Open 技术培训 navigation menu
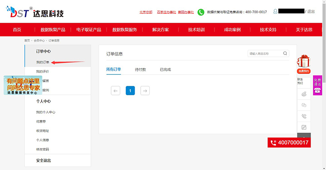This screenshot has width=326, height=170. 196,30
